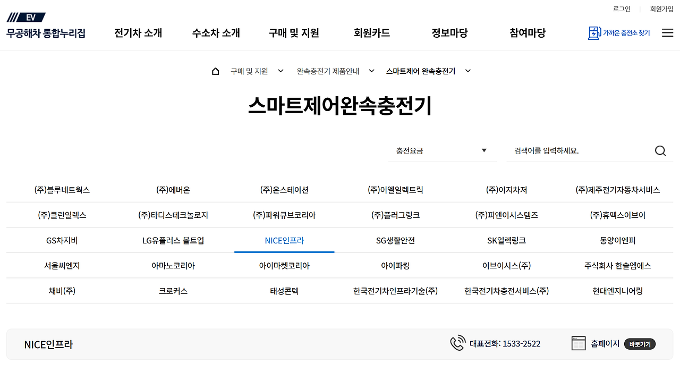Open the 정보마당 menu
Viewport: 680px width, 380px height.
(449, 33)
